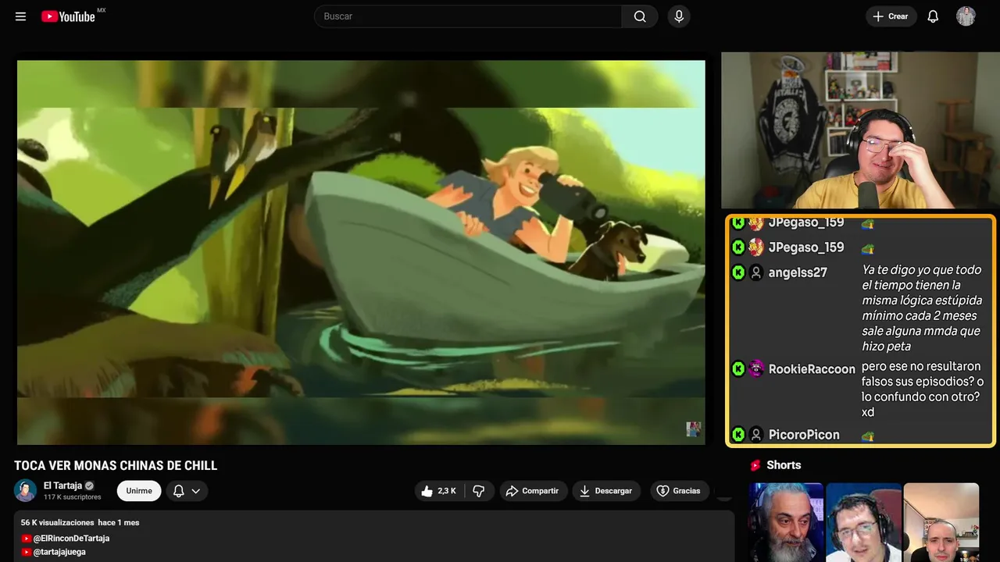The height and width of the screenshot is (562, 1000).
Task: Open the third Shorts thumbnail
Action: pyautogui.click(x=941, y=522)
